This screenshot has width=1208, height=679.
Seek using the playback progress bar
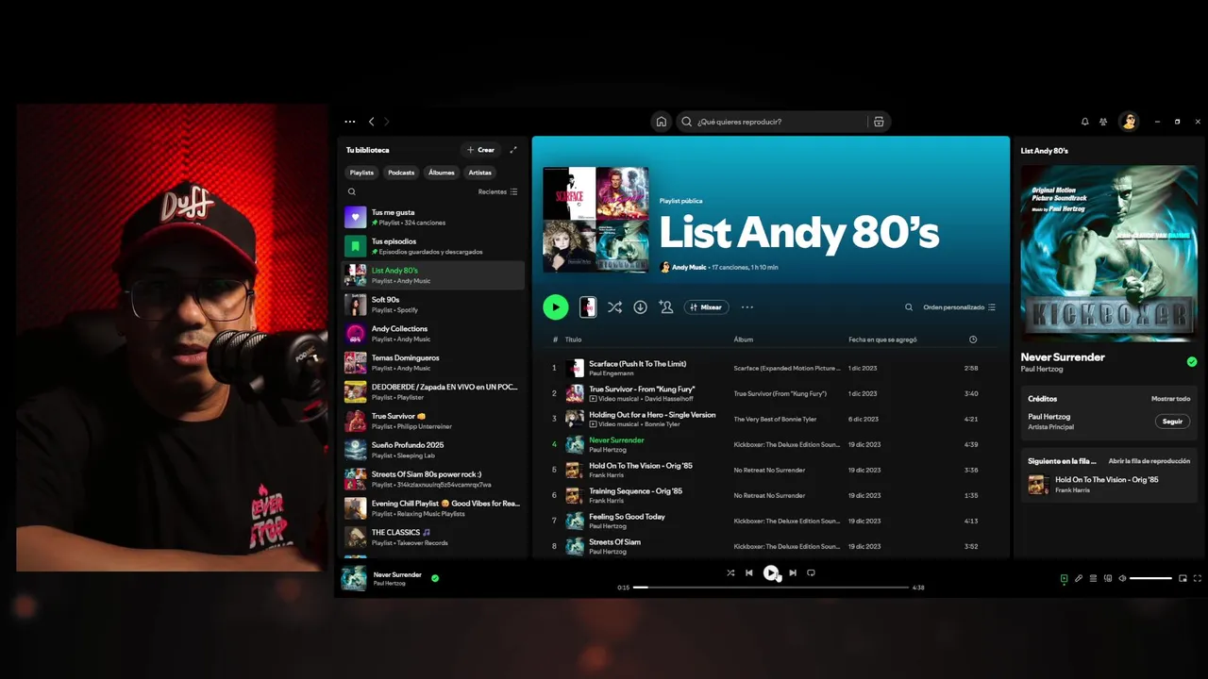(x=771, y=588)
